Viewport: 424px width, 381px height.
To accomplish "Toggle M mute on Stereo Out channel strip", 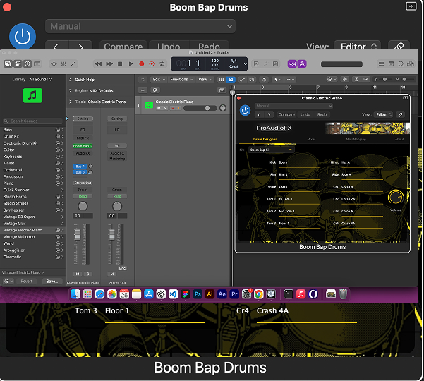I will (112, 274).
